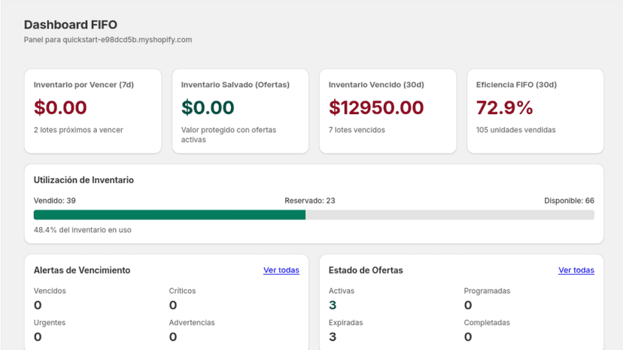The width and height of the screenshot is (623, 350).
Task: Select the 72.9% FIFO efficiency value
Action: tap(505, 107)
